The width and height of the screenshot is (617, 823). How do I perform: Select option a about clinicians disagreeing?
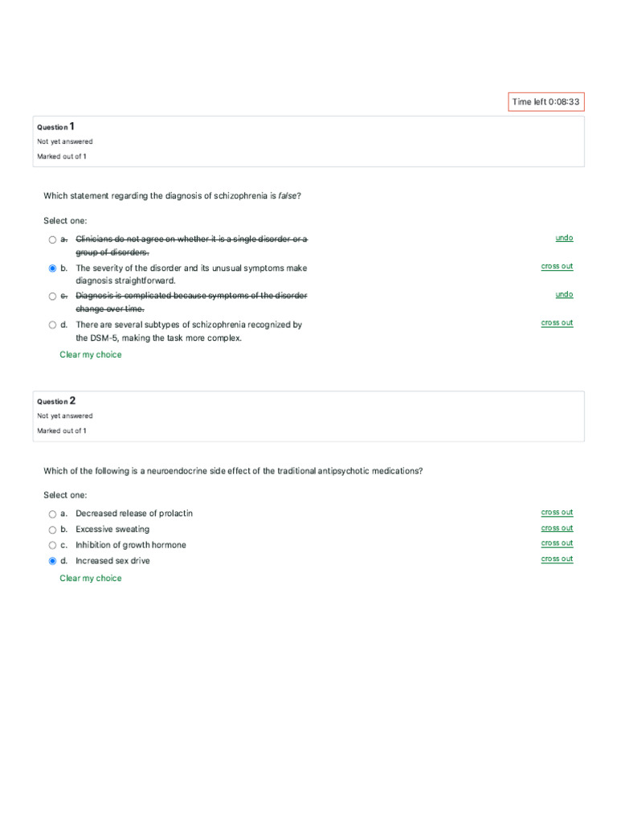tap(52, 240)
